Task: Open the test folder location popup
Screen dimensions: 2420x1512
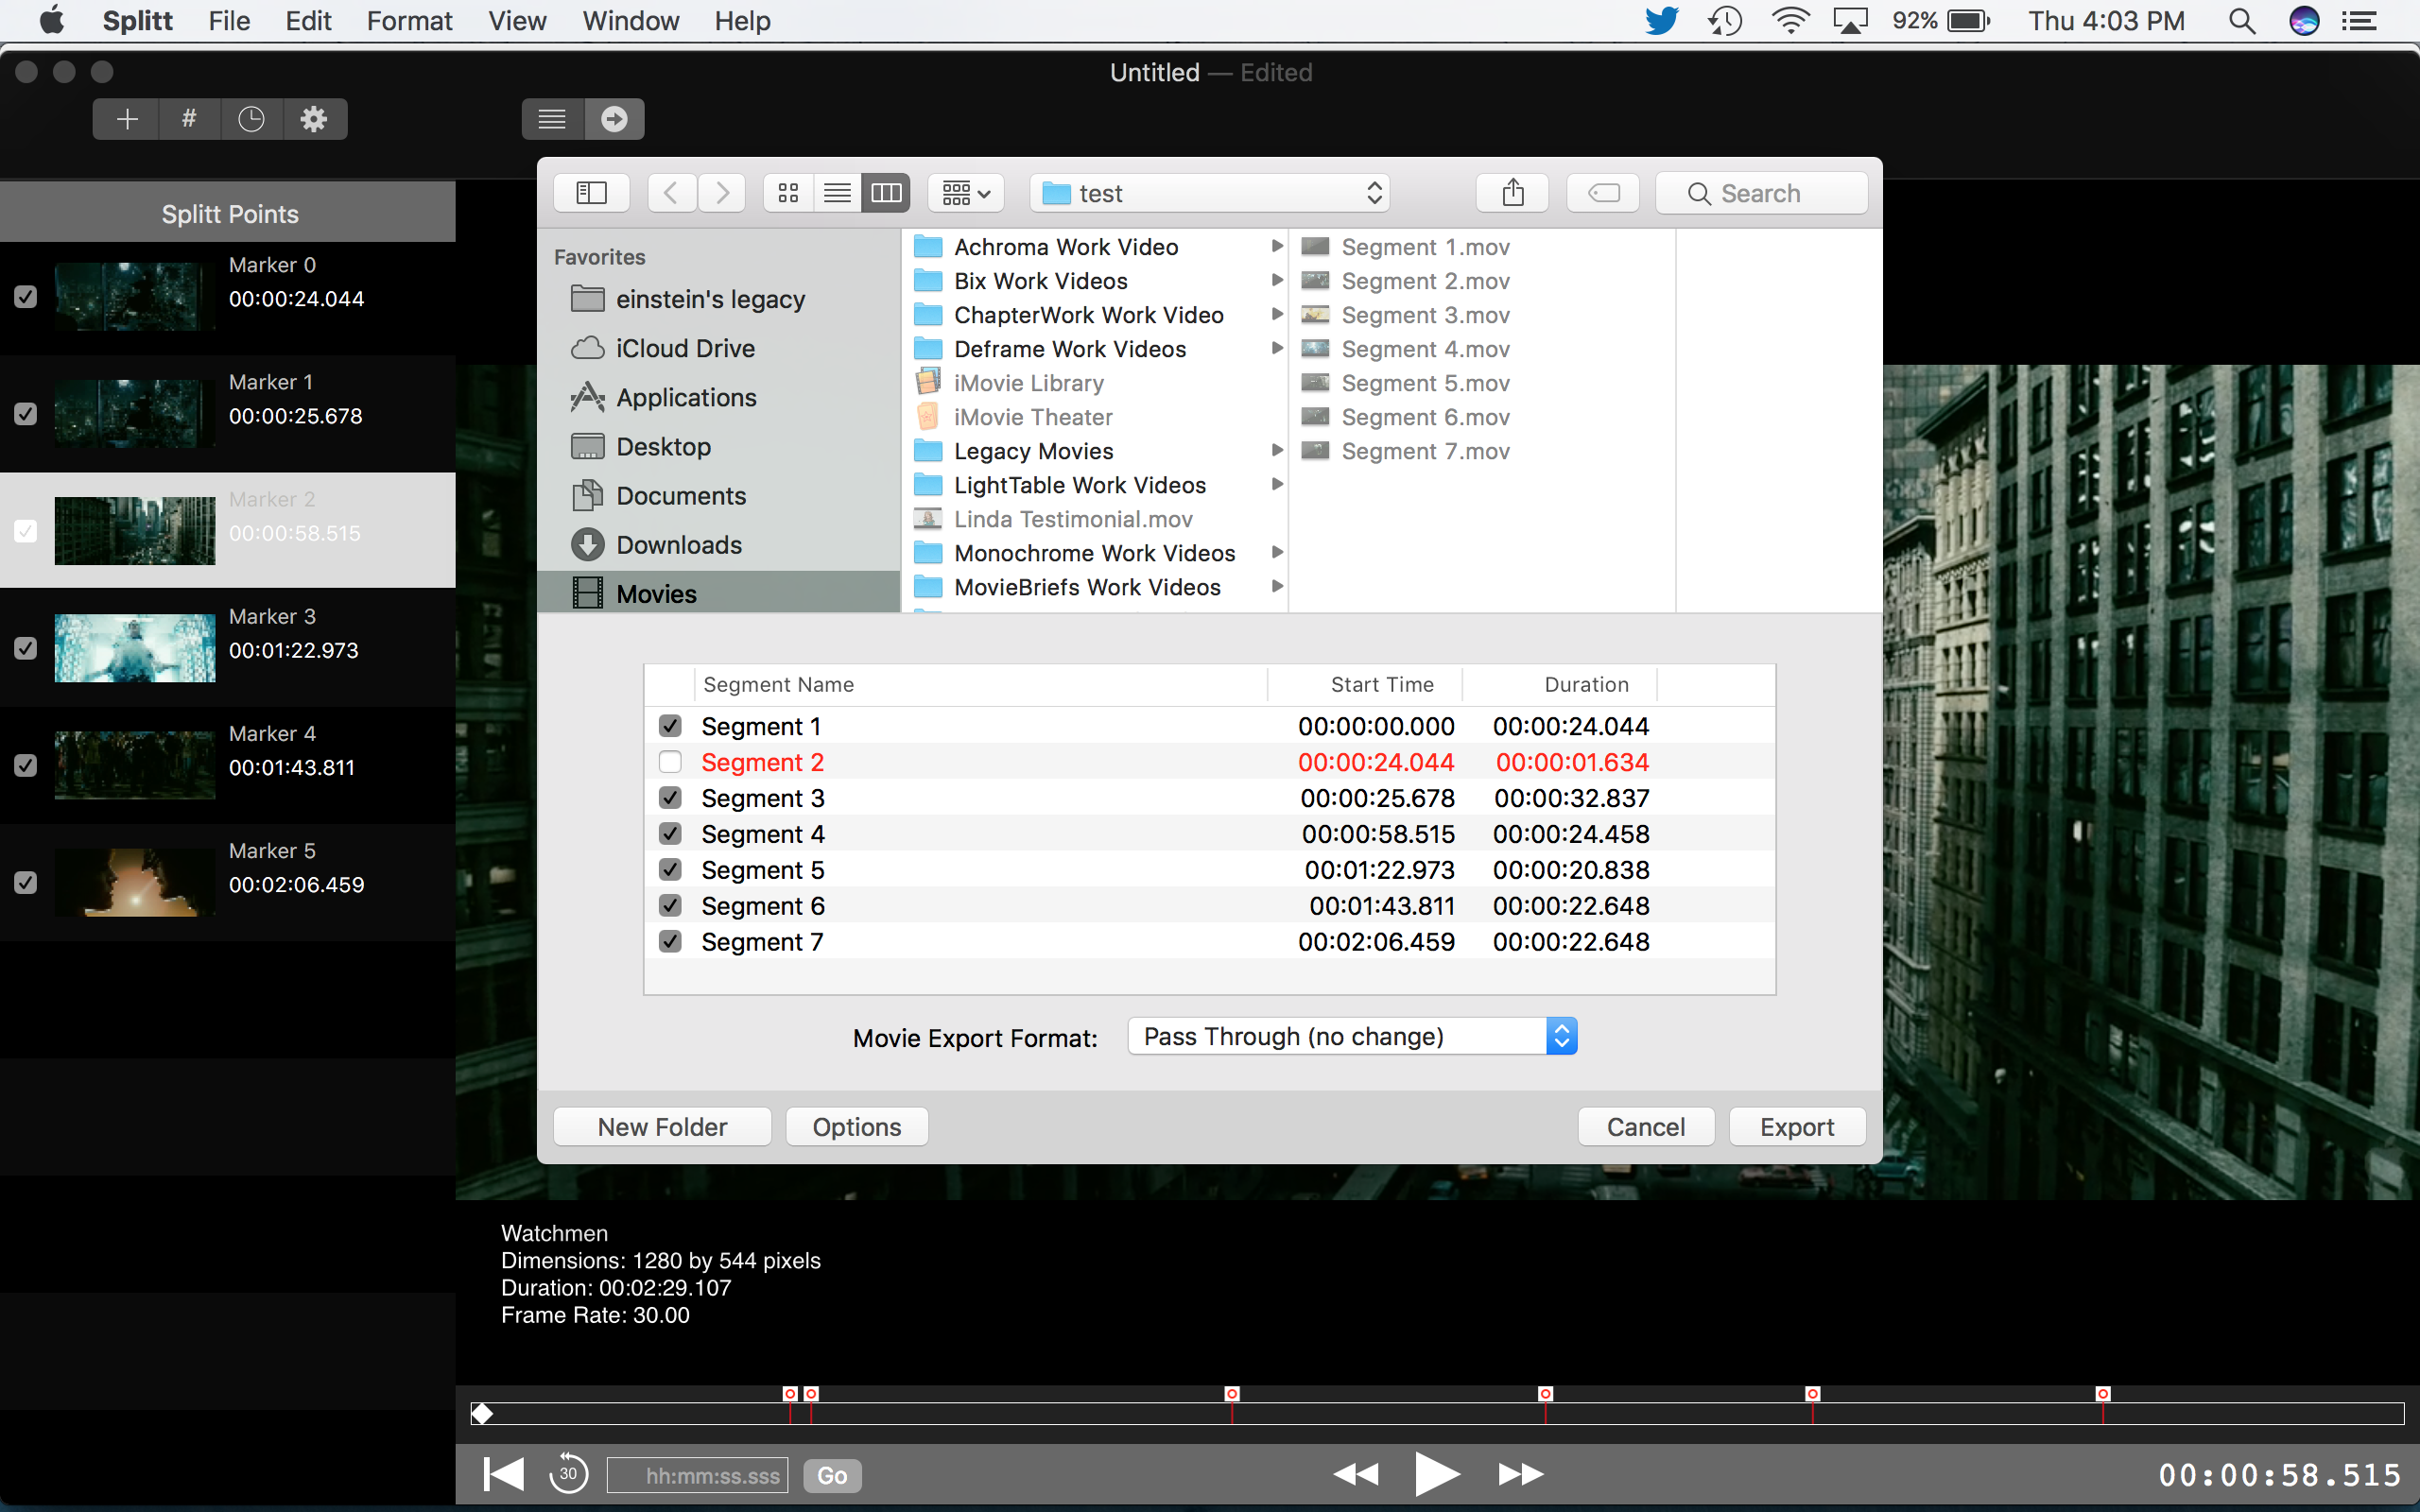Action: tap(1210, 193)
